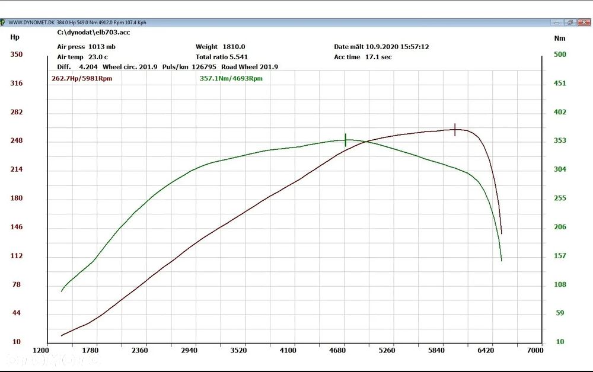Screen dimensions: 593x372
Task: Click the 4100 rpm axis label
Action: coord(288,351)
